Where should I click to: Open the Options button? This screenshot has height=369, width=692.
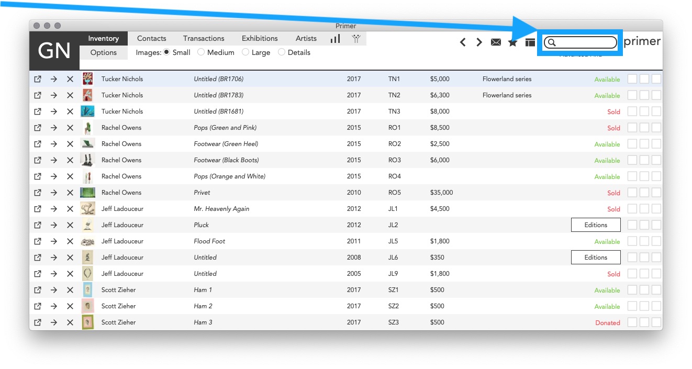(x=104, y=52)
